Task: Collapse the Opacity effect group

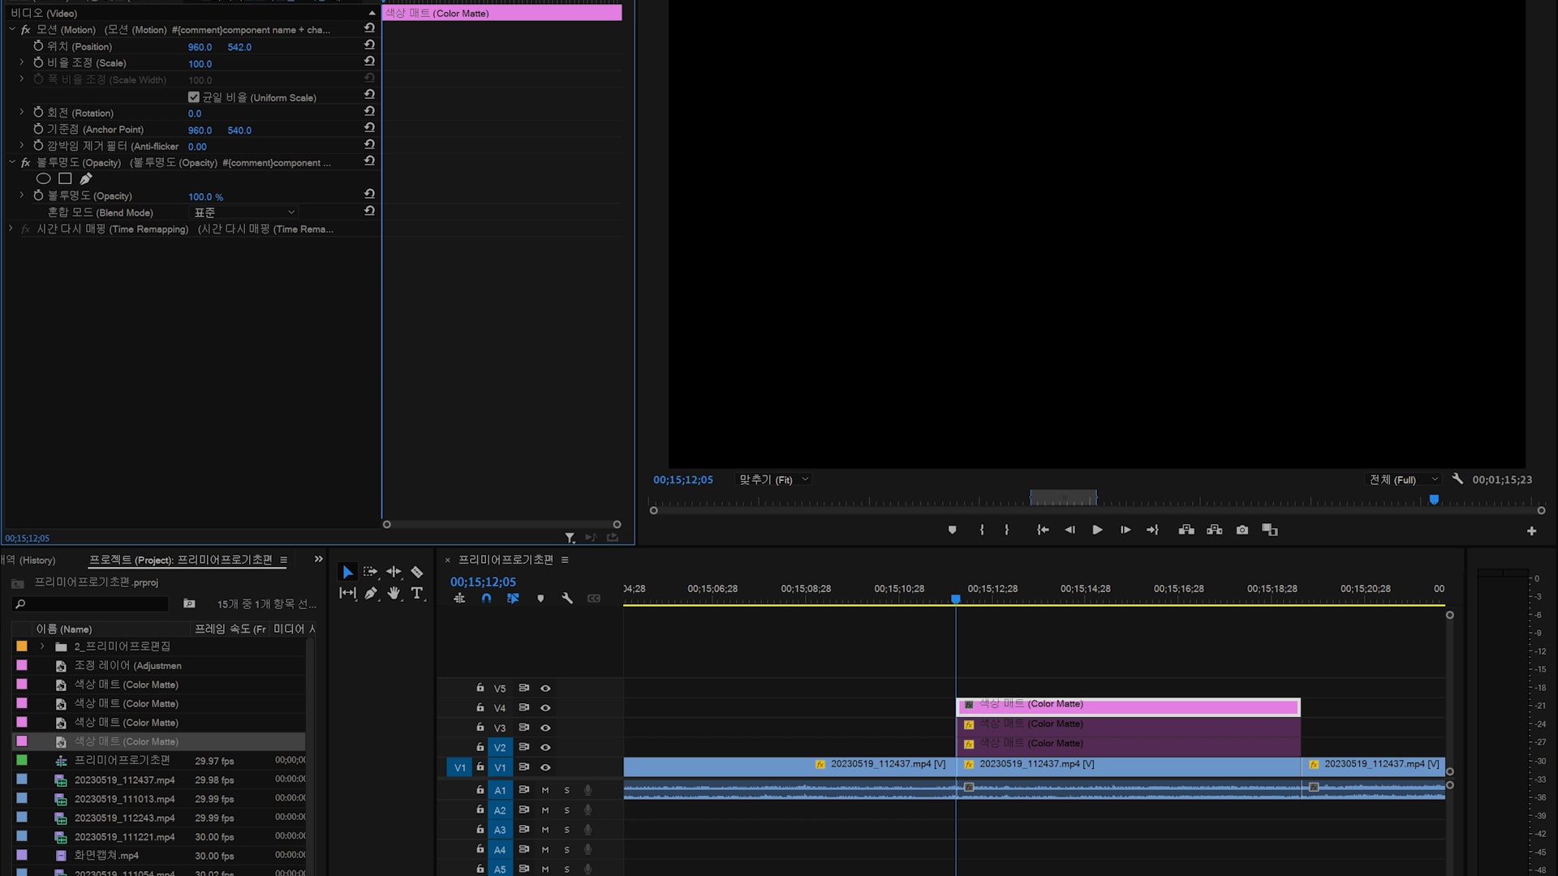Action: (x=12, y=162)
